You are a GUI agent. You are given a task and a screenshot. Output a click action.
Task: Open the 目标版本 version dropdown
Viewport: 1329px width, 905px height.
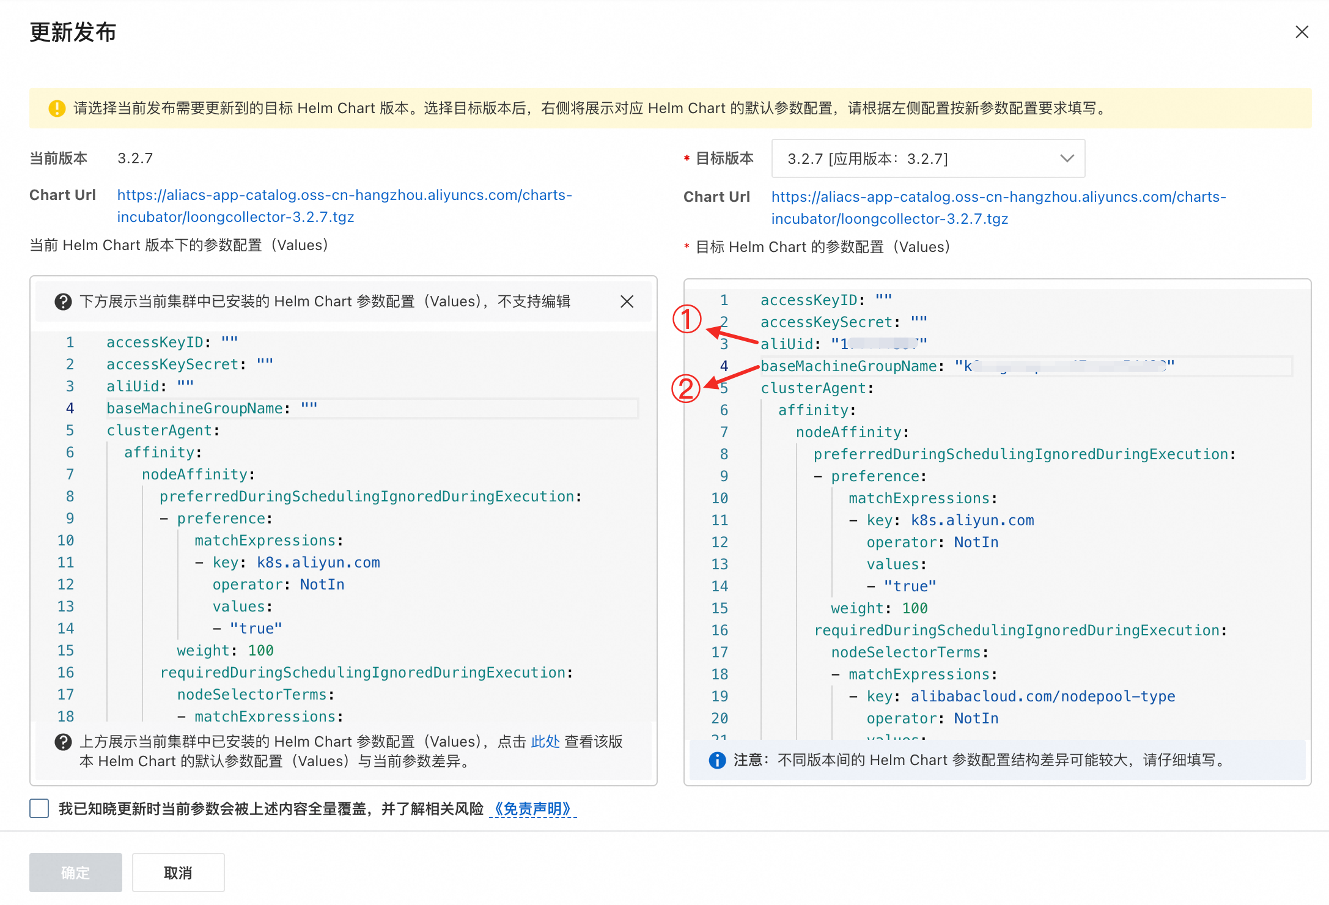pyautogui.click(x=927, y=158)
